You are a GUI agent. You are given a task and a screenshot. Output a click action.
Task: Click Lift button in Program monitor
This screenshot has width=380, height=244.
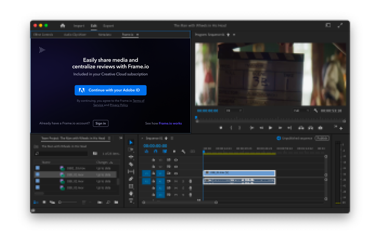pyautogui.click(x=301, y=128)
